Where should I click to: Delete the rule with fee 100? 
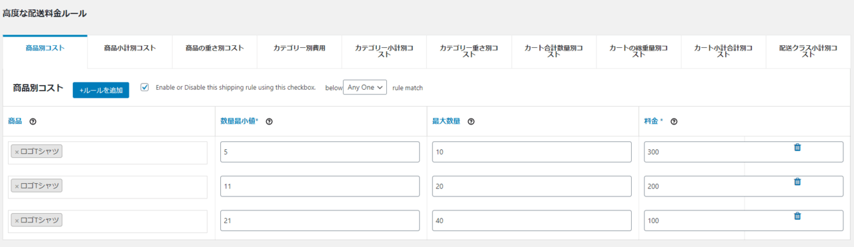coord(797,216)
